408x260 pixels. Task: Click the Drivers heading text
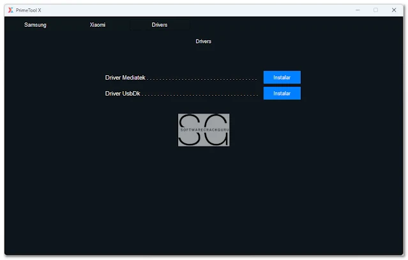tap(204, 41)
